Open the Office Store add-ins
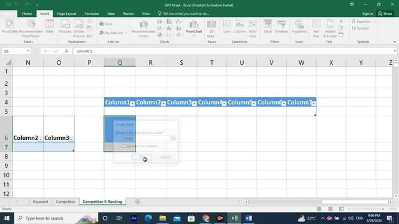399x224 pixels. [106, 24]
